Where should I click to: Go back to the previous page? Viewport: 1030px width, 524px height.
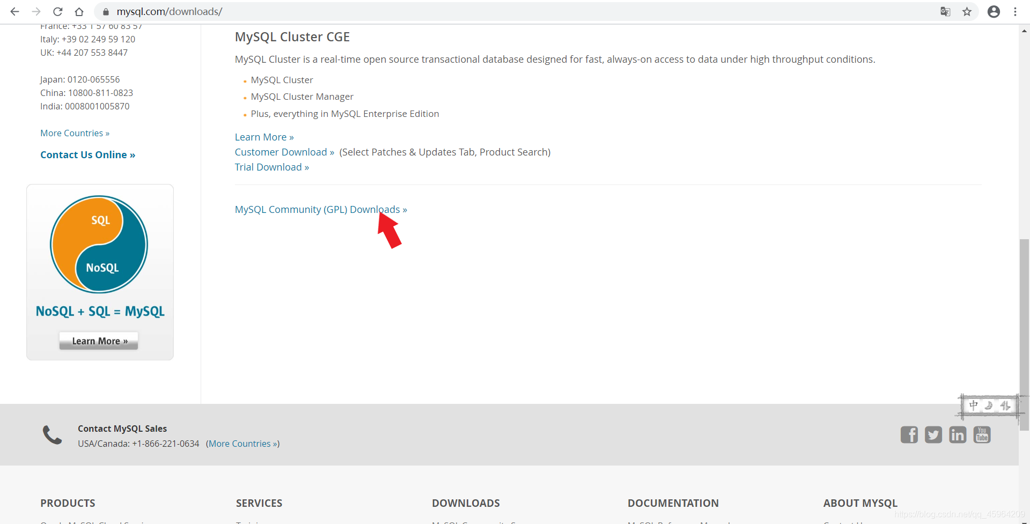click(14, 11)
